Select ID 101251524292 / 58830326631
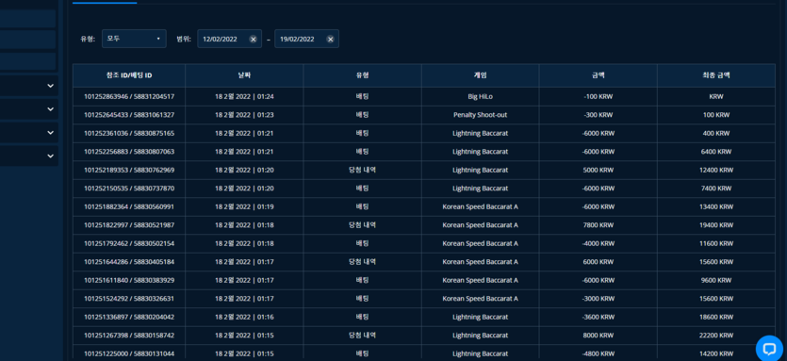 point(129,298)
